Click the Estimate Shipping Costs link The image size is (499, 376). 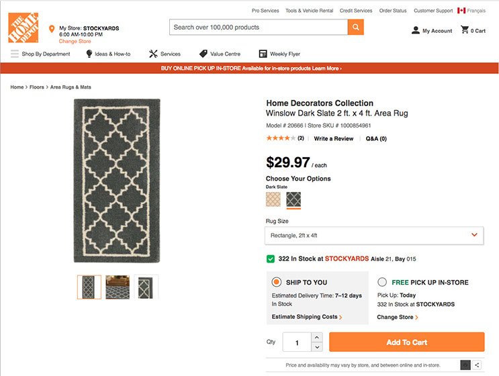(x=306, y=317)
